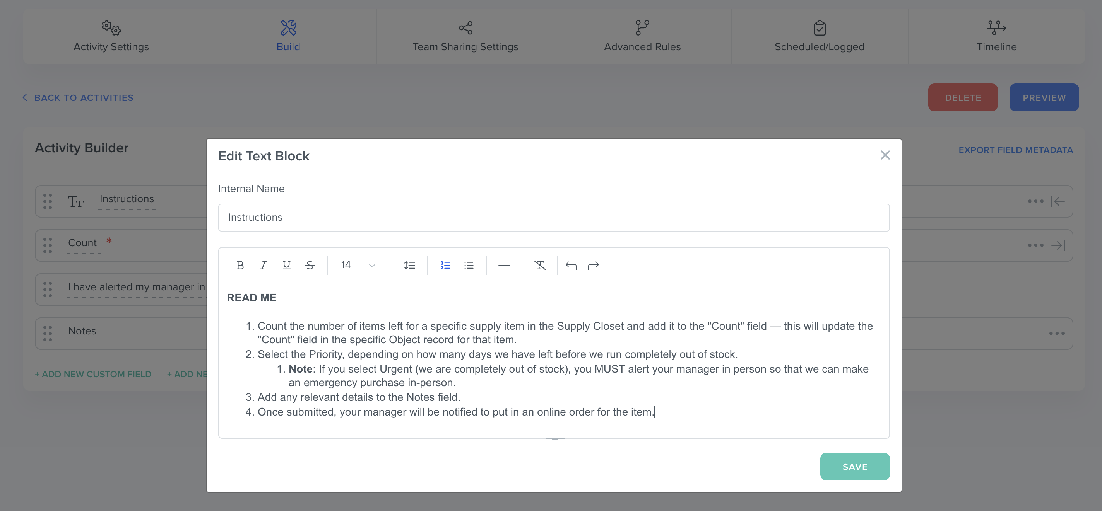Undo the last edit
Image resolution: width=1102 pixels, height=511 pixels.
point(571,265)
